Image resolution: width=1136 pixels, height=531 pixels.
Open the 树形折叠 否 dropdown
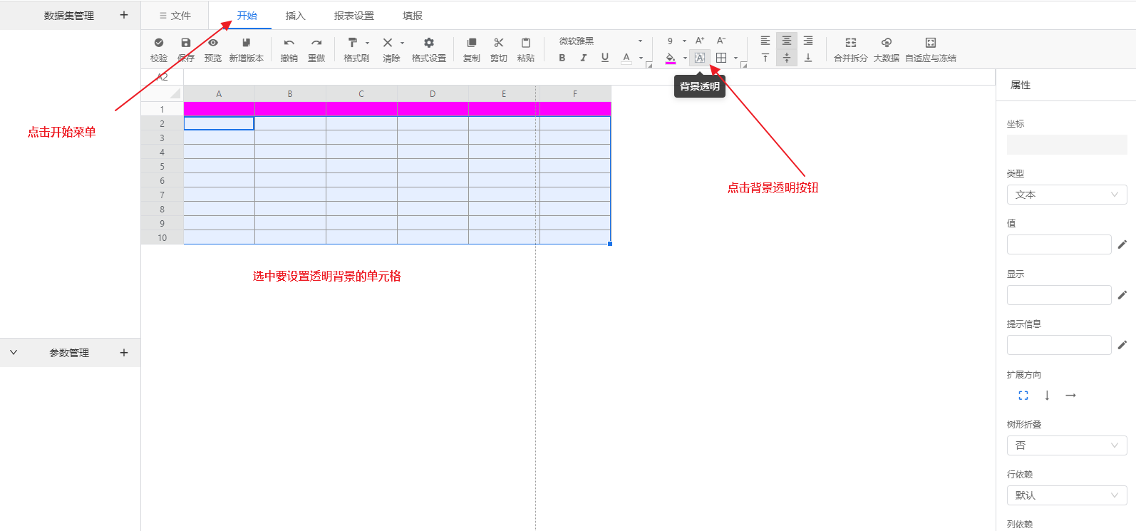coord(1067,445)
